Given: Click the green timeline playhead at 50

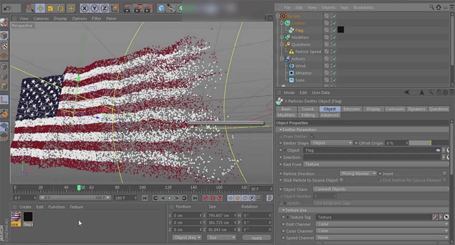Looking at the screenshot, I should 79,188.
